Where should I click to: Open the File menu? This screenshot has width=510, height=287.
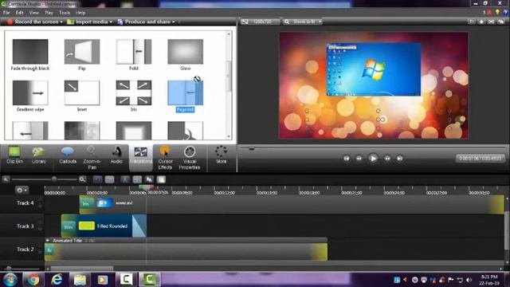click(x=6, y=13)
